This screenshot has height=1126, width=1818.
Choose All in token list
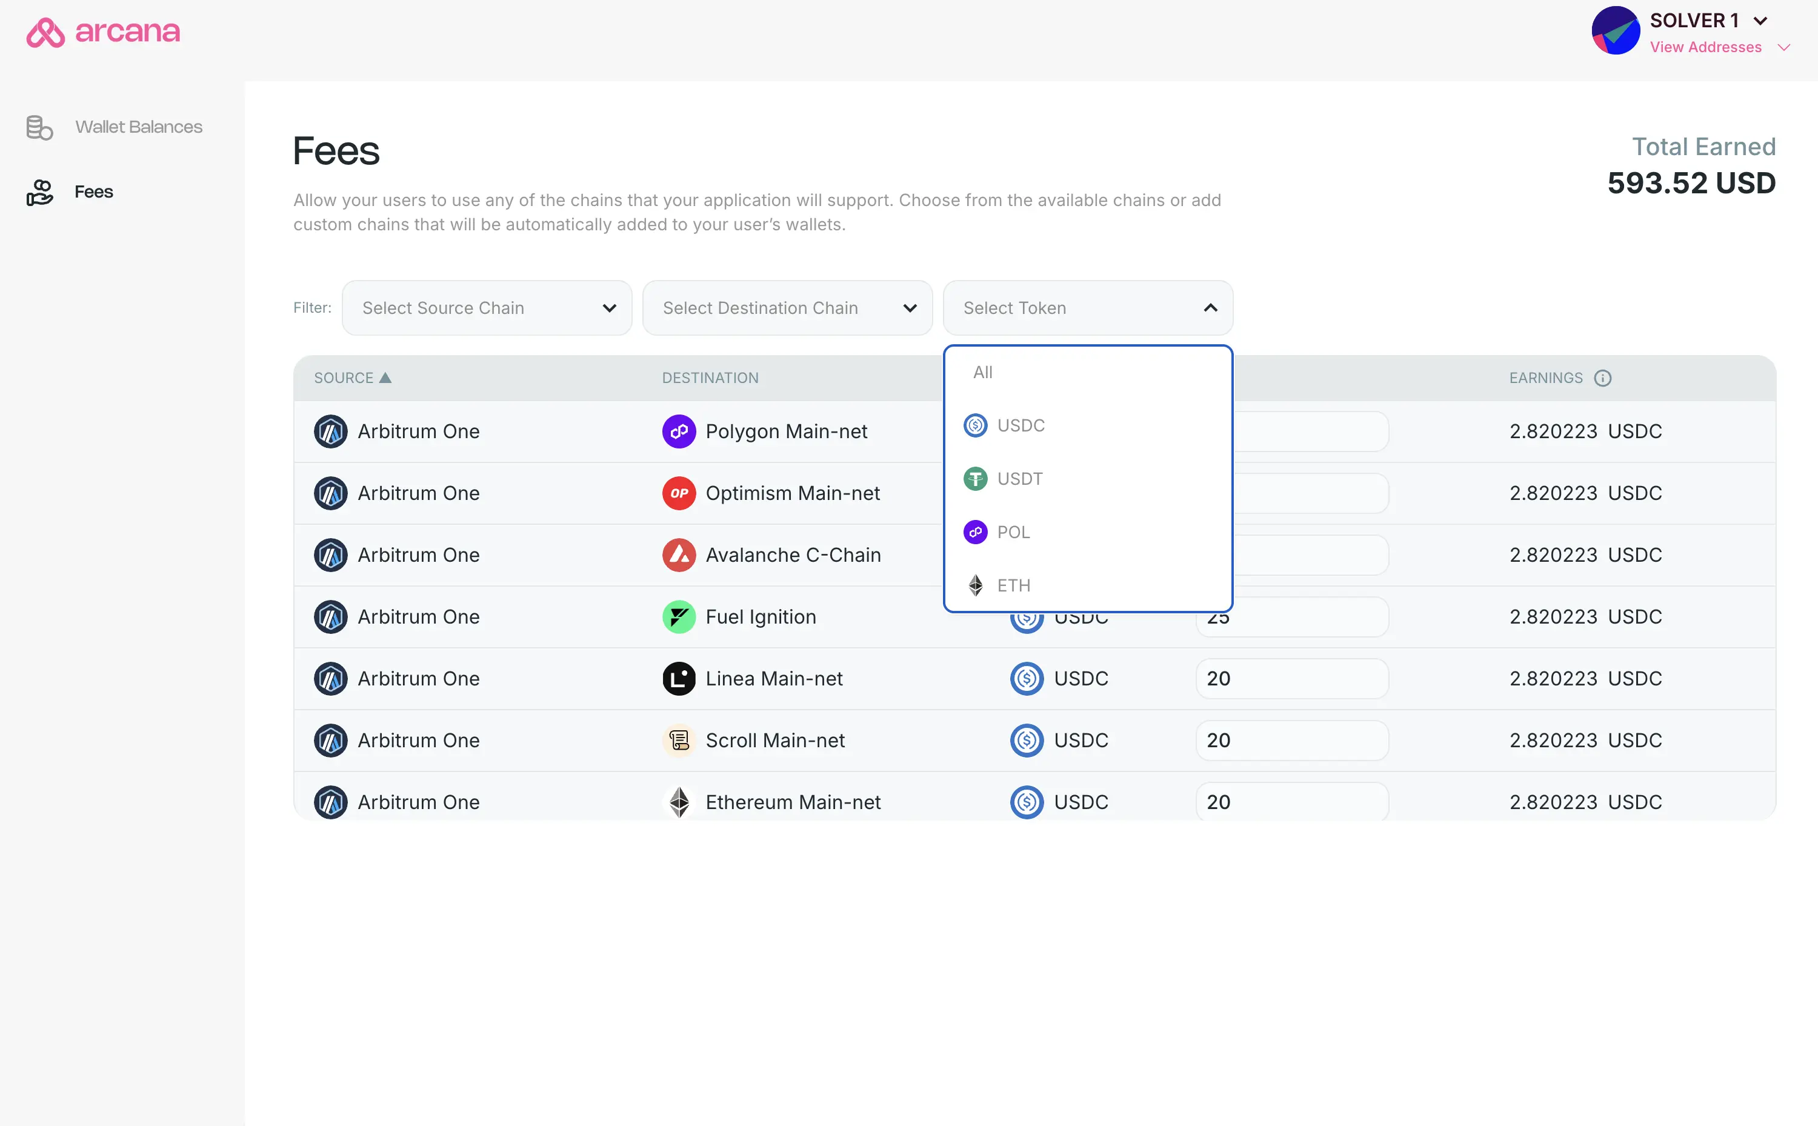[1088, 372]
